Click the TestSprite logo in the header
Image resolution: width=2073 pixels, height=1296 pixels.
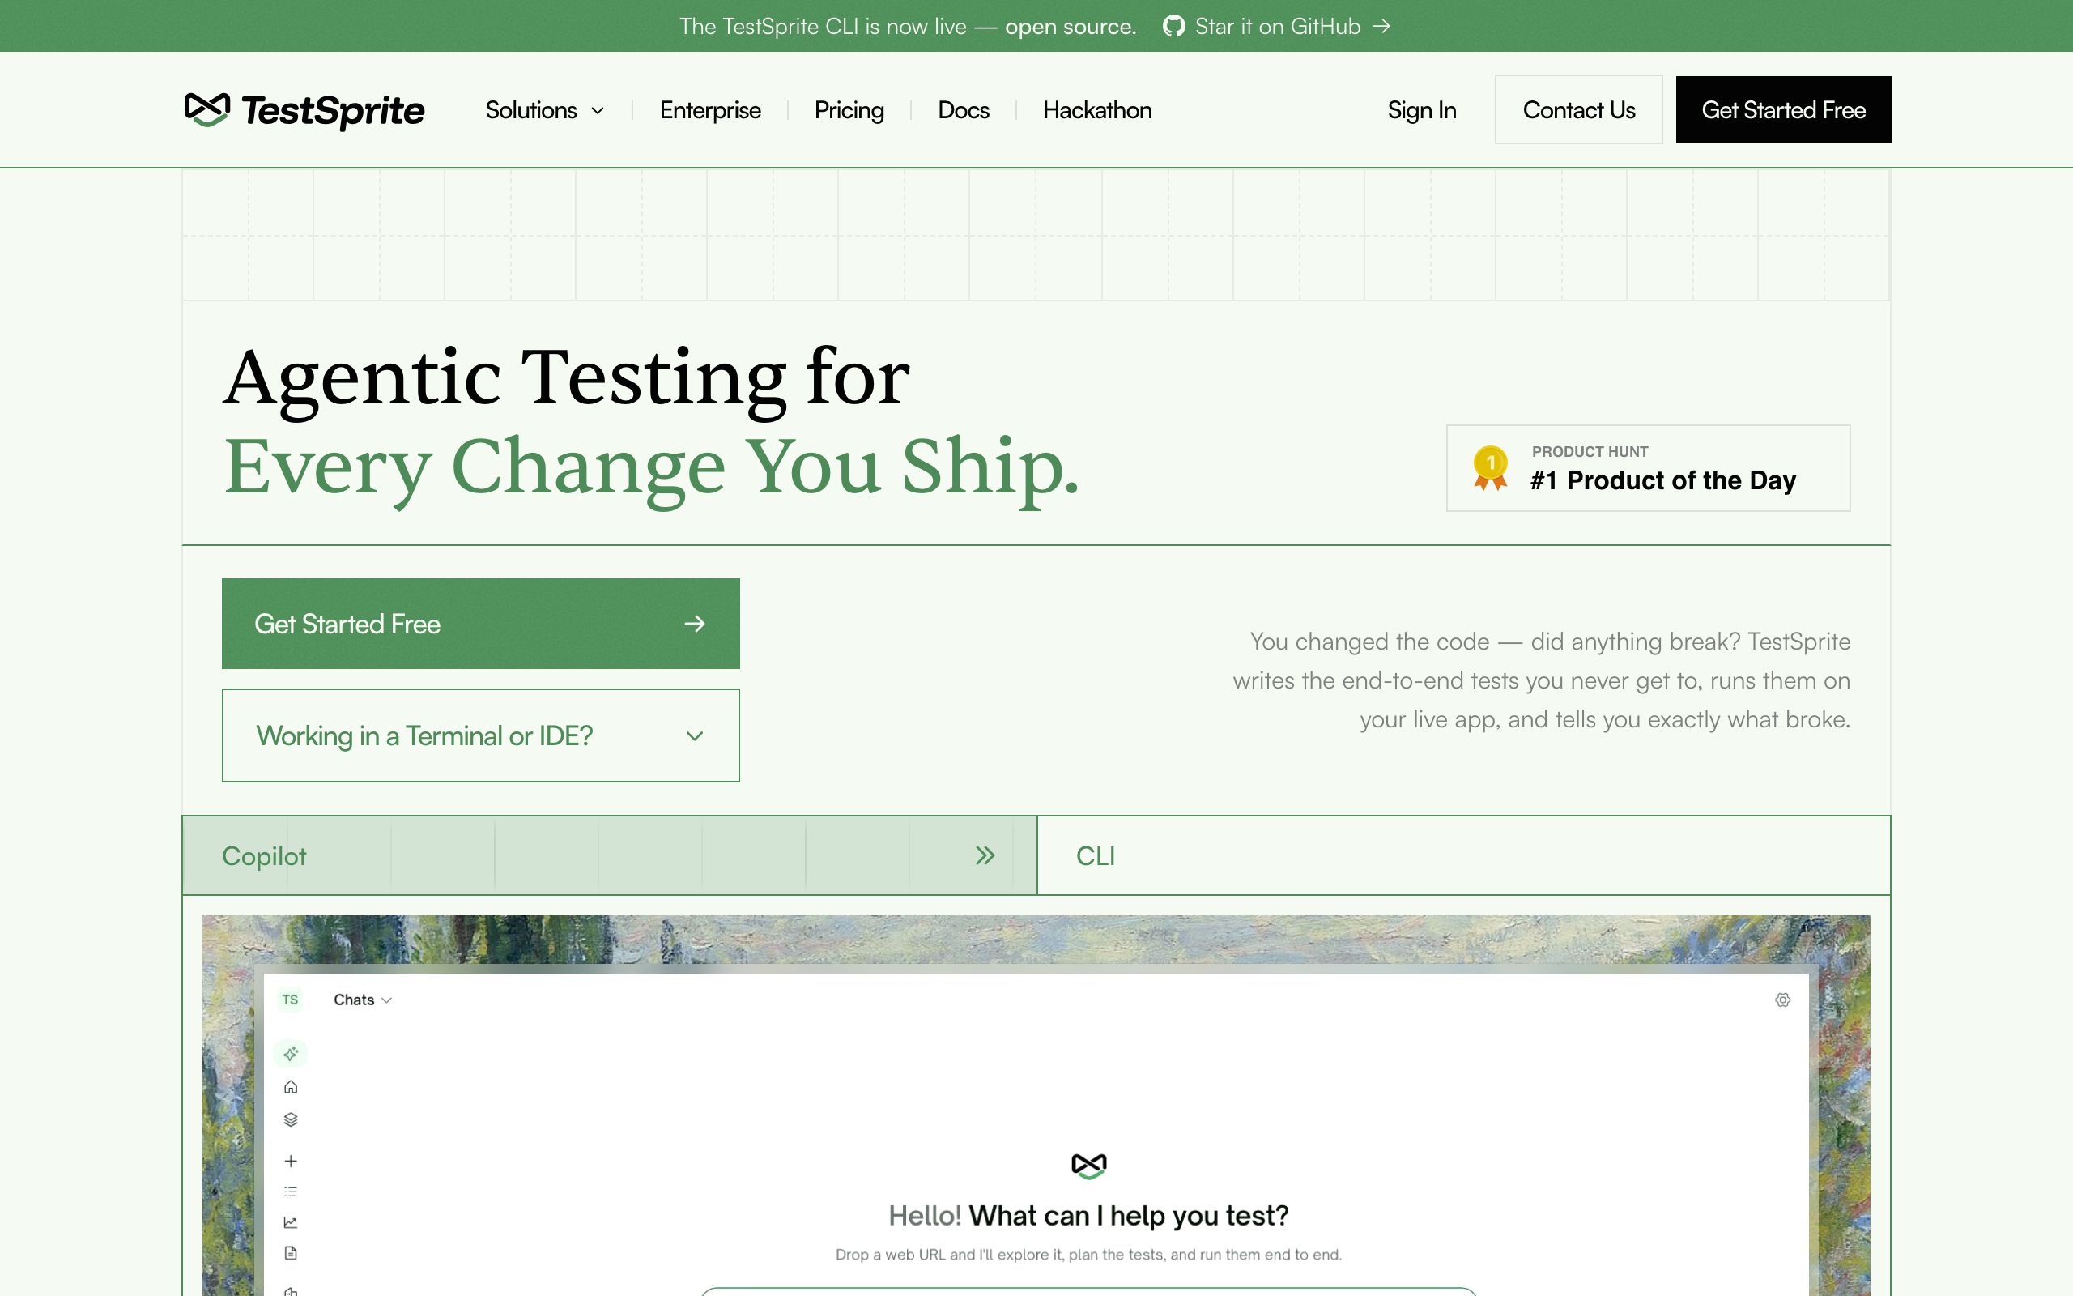point(304,109)
